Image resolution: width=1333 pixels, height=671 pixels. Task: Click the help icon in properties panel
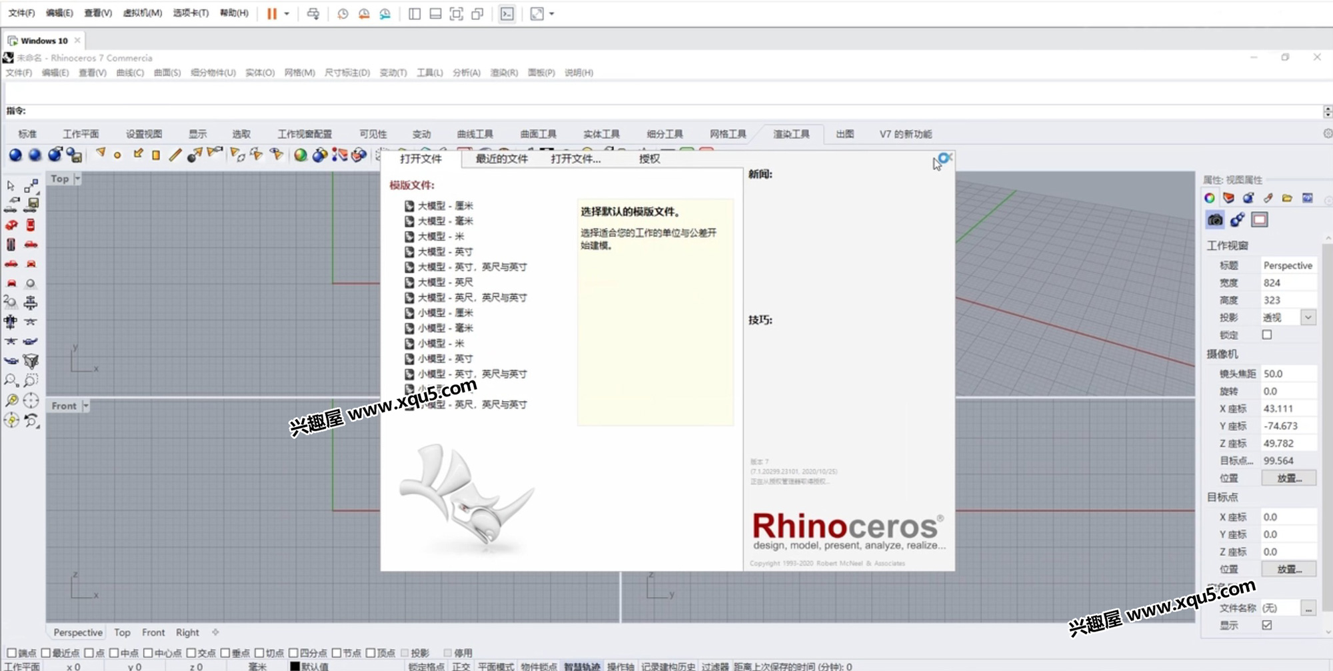1307,198
